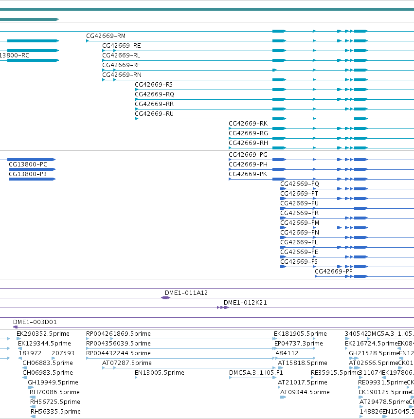This screenshot has height=419, width=414.
Task: Click the blue CG13800-PB feature bar
Action: [32, 179]
